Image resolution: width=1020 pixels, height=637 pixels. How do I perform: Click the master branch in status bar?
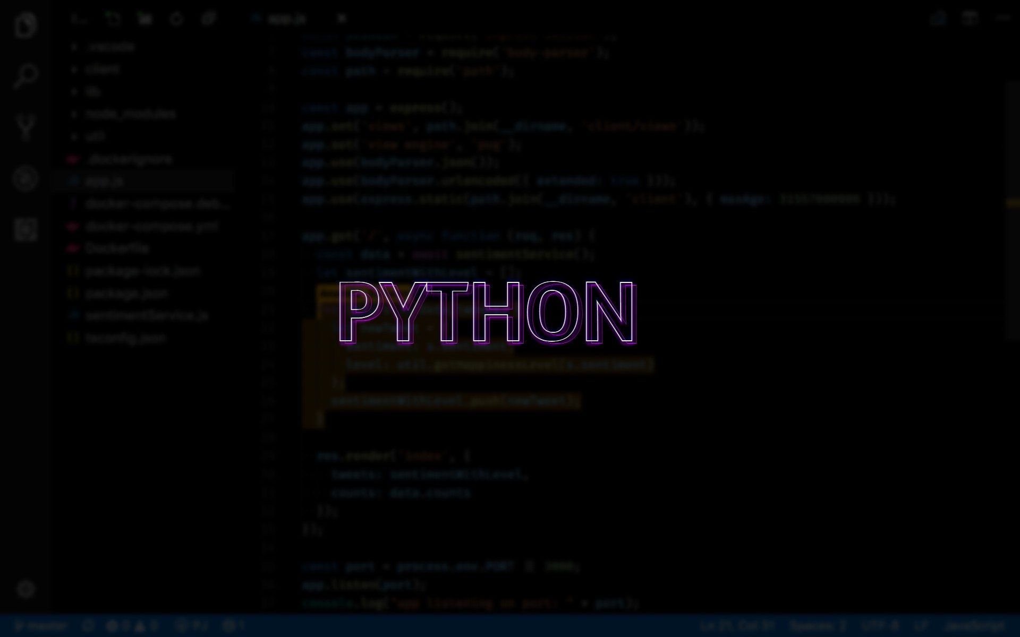[x=41, y=626]
